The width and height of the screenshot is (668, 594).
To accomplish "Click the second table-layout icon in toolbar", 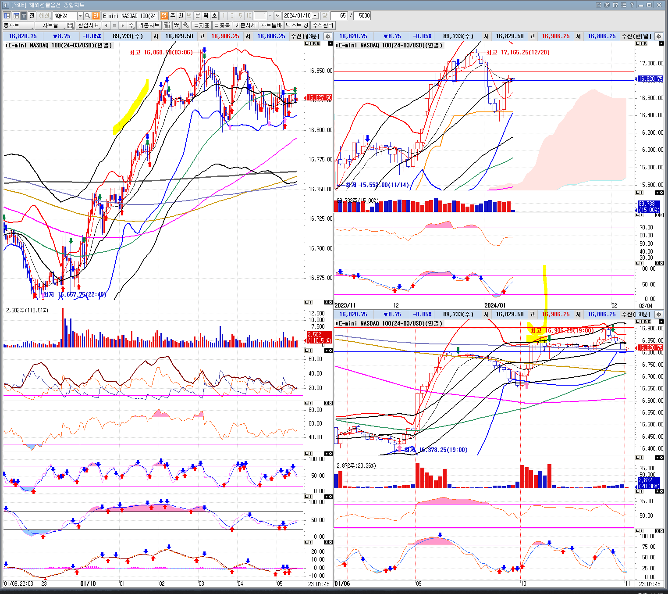I will click(16, 16).
